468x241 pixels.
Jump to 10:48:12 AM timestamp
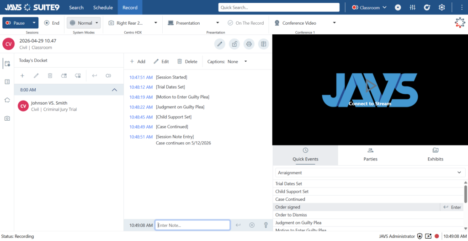141,87
